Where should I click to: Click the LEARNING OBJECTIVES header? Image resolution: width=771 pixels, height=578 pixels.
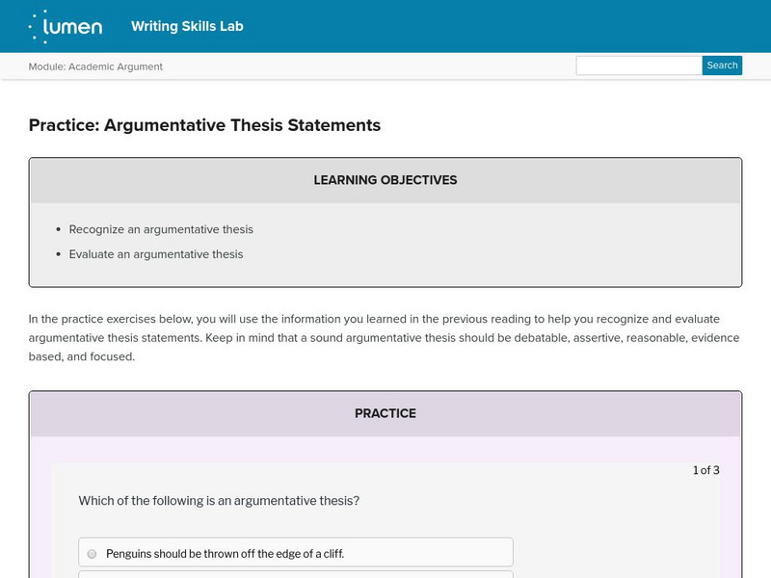click(385, 180)
